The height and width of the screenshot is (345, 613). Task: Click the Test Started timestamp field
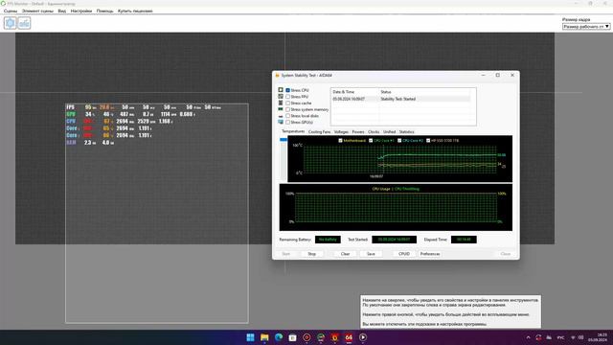(x=394, y=240)
